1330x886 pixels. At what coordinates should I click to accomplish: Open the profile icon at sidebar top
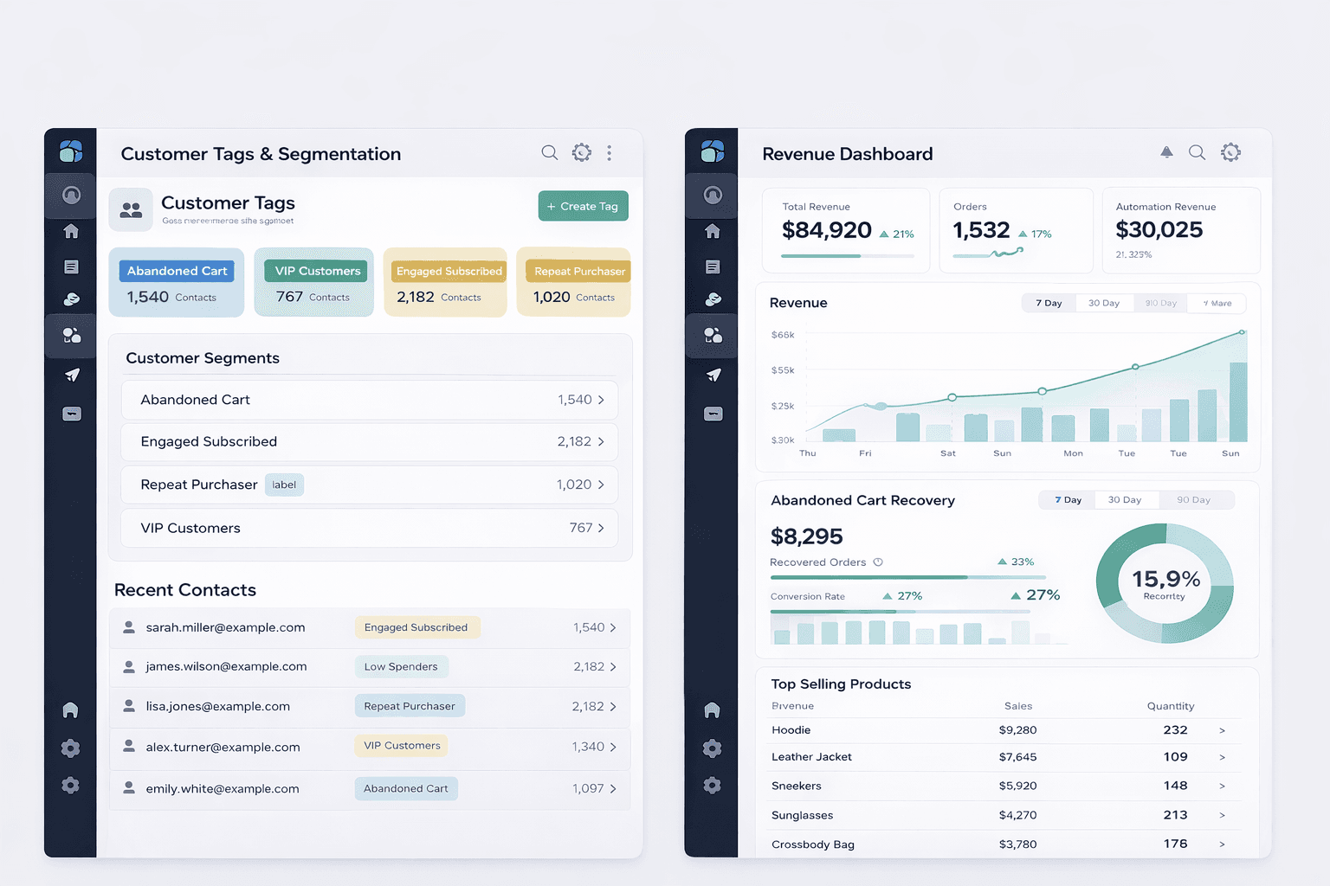click(70, 195)
